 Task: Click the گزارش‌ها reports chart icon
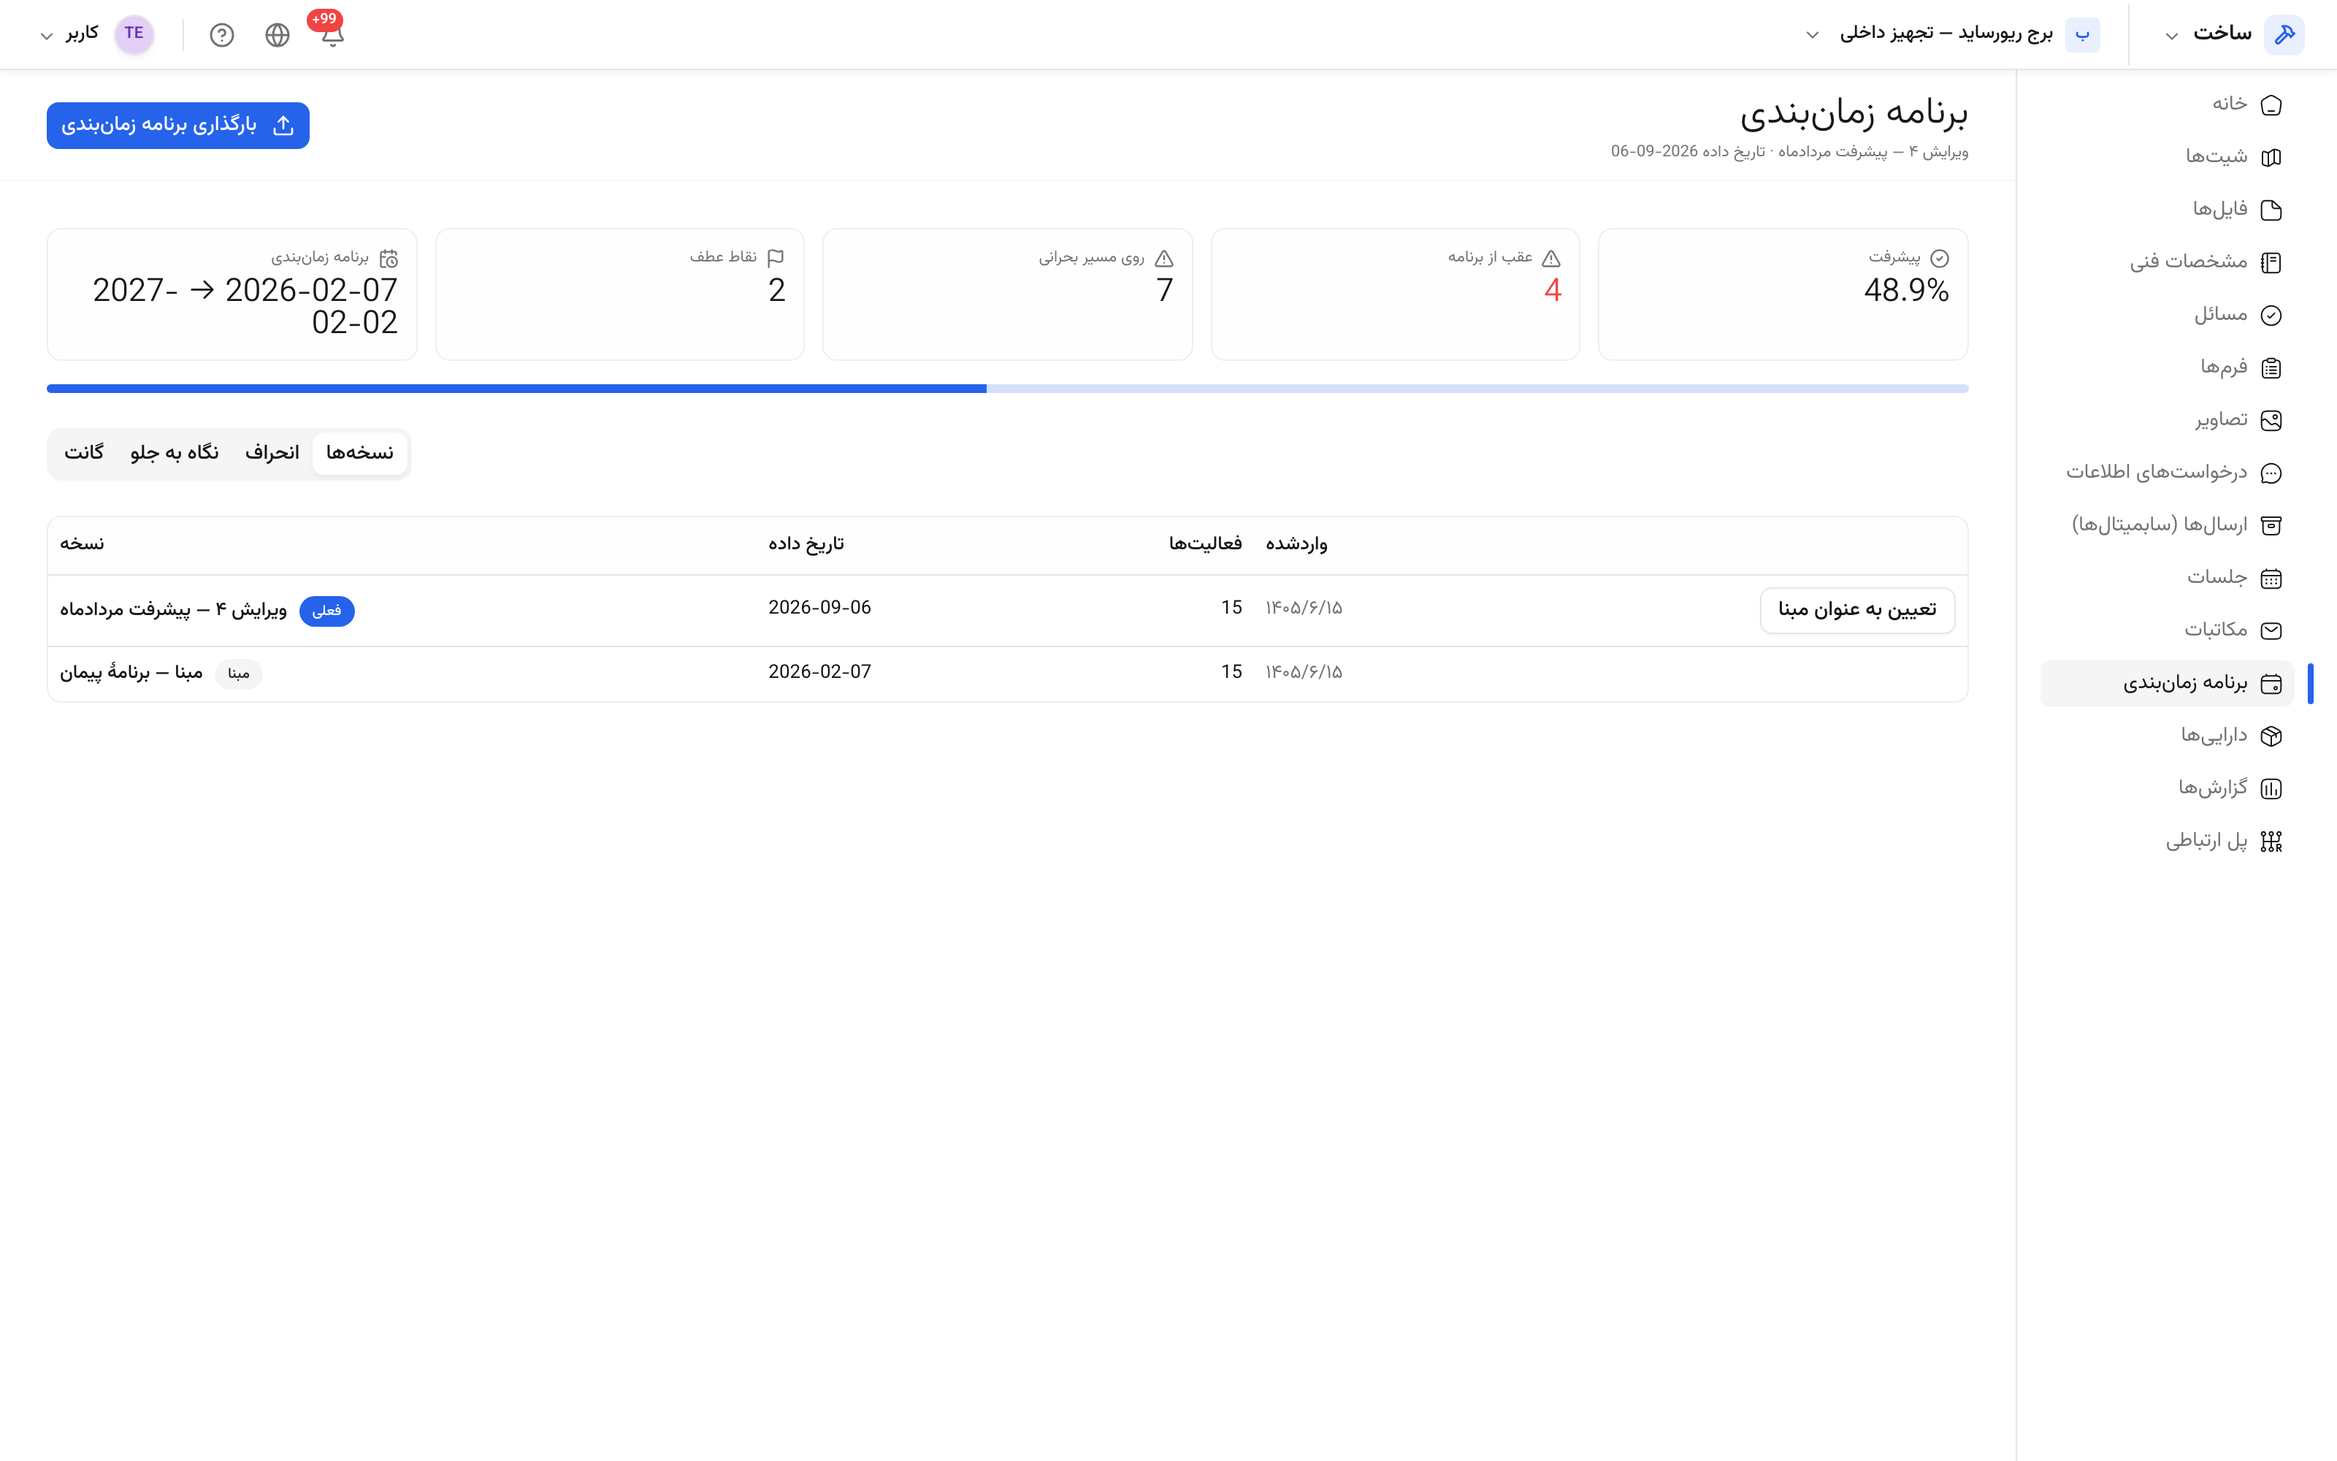coord(2271,788)
